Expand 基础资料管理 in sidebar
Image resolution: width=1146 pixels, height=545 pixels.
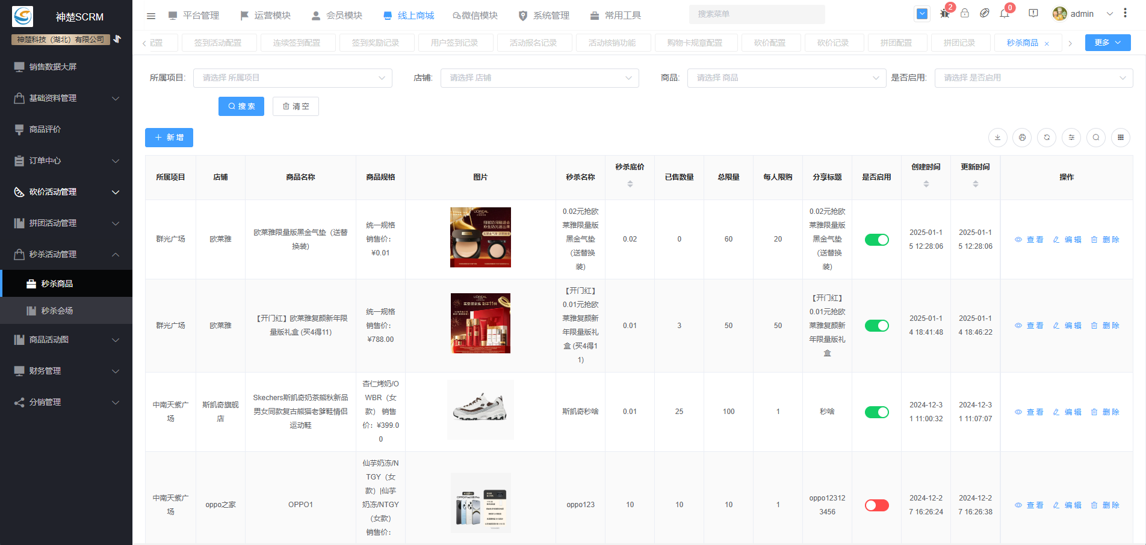[x=66, y=98]
